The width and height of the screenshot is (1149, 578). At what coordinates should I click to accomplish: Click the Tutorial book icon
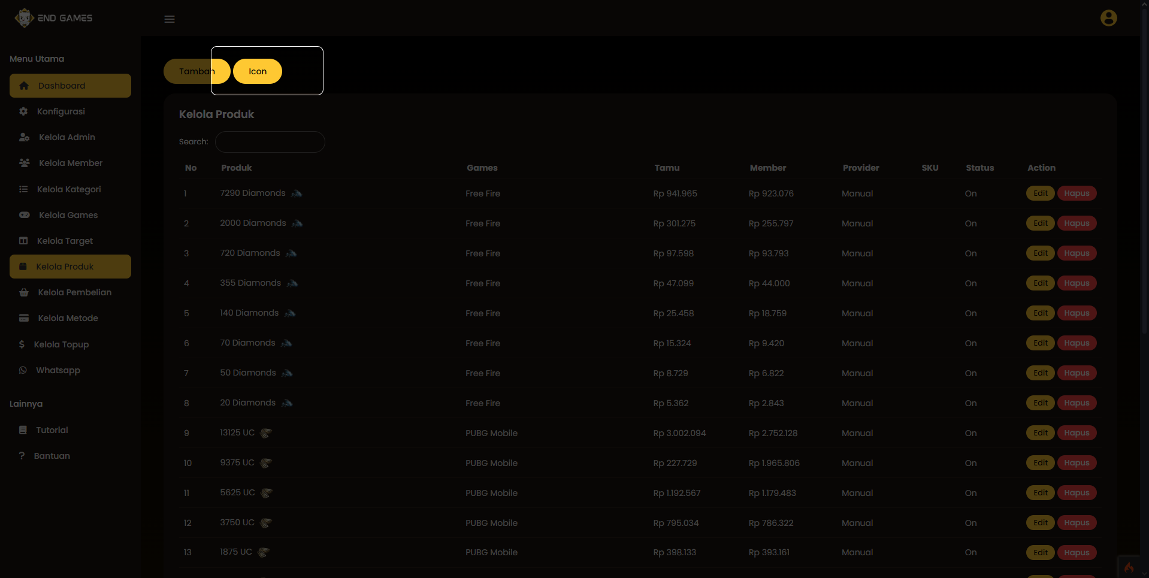(23, 430)
